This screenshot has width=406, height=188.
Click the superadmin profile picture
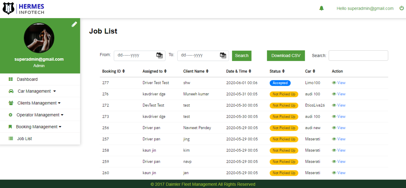[x=39, y=38]
